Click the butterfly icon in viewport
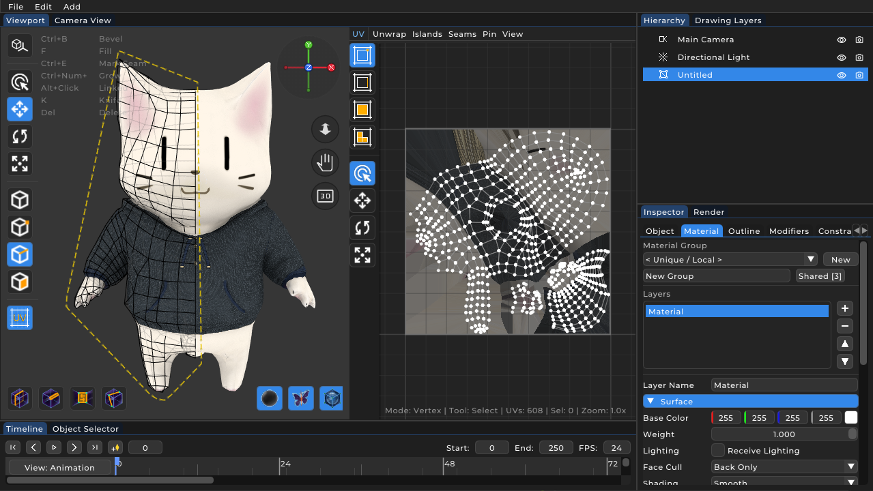The width and height of the screenshot is (873, 491). (301, 398)
